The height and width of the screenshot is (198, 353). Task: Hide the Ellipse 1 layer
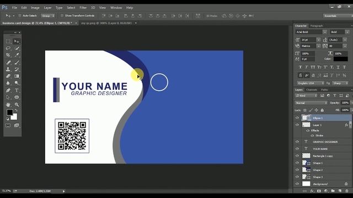297,118
